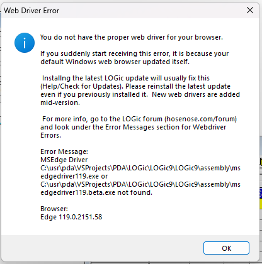
Task: Click the Web Driver Error title text
Action: pos(31,11)
